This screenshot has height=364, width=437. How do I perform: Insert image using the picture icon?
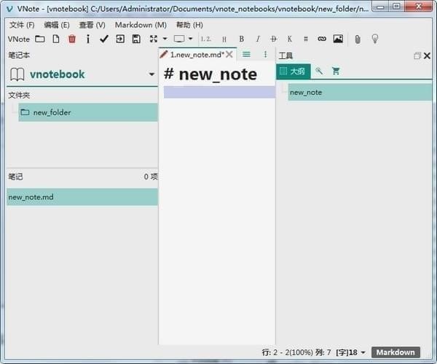338,39
